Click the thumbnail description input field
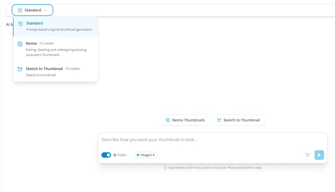Screen dimensions: 335x192 [x=186, y=140]
